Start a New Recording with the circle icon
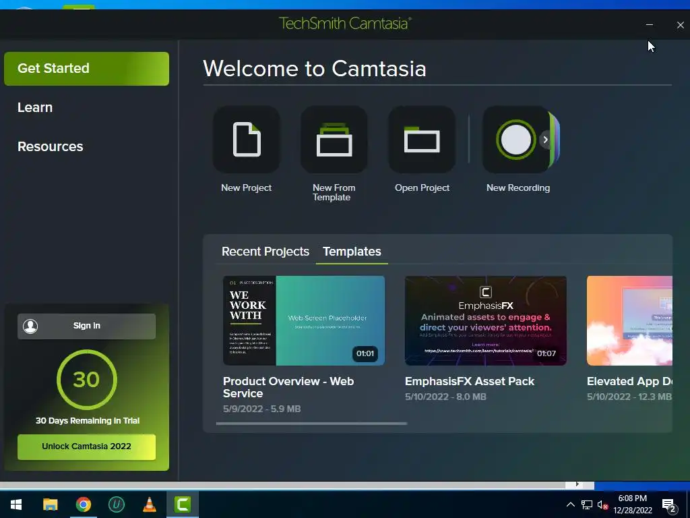This screenshot has height=518, width=690. [515, 140]
